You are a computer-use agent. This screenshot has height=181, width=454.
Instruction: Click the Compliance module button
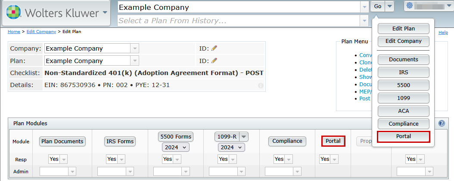(287, 141)
